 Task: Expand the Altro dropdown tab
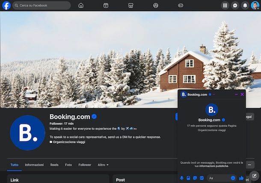coord(103,165)
